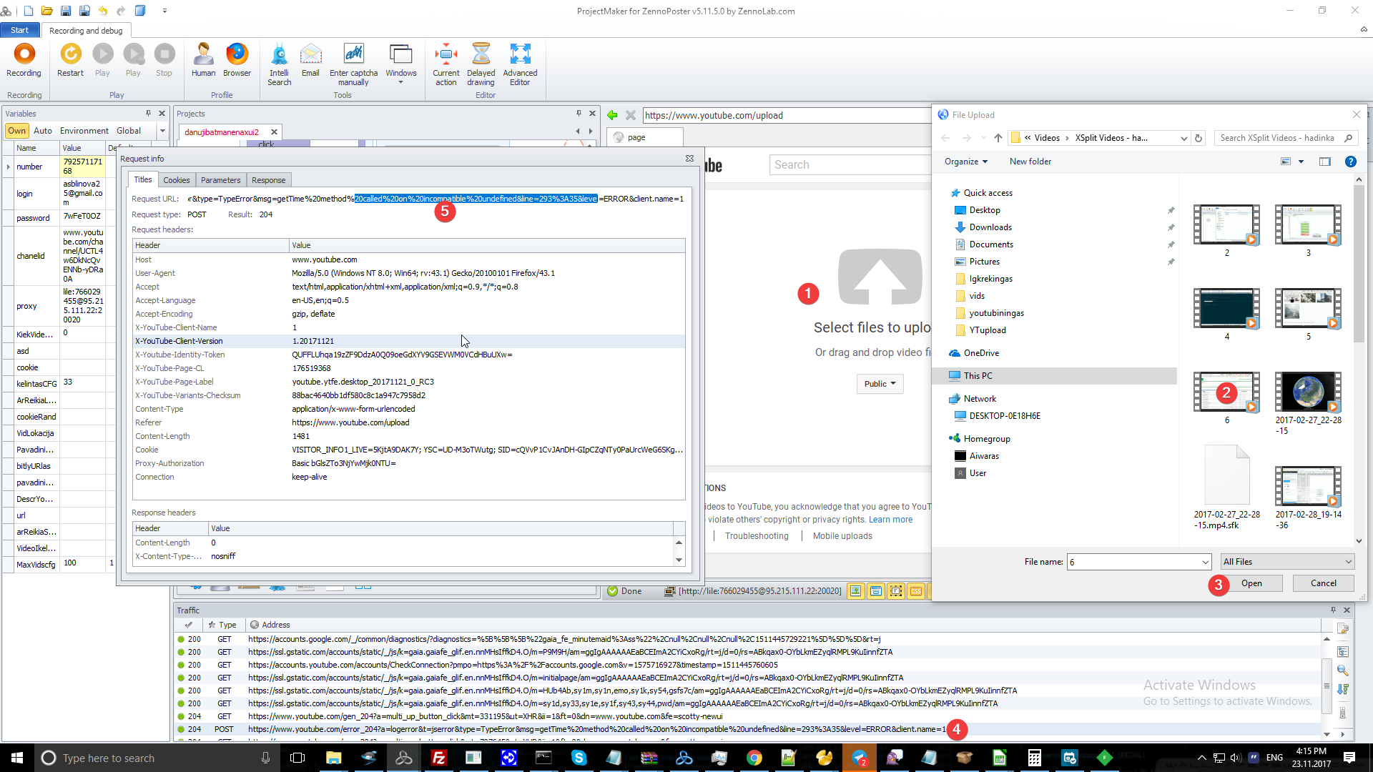The height and width of the screenshot is (772, 1373).
Task: Launch the Intelli Search tool
Action: (279, 64)
